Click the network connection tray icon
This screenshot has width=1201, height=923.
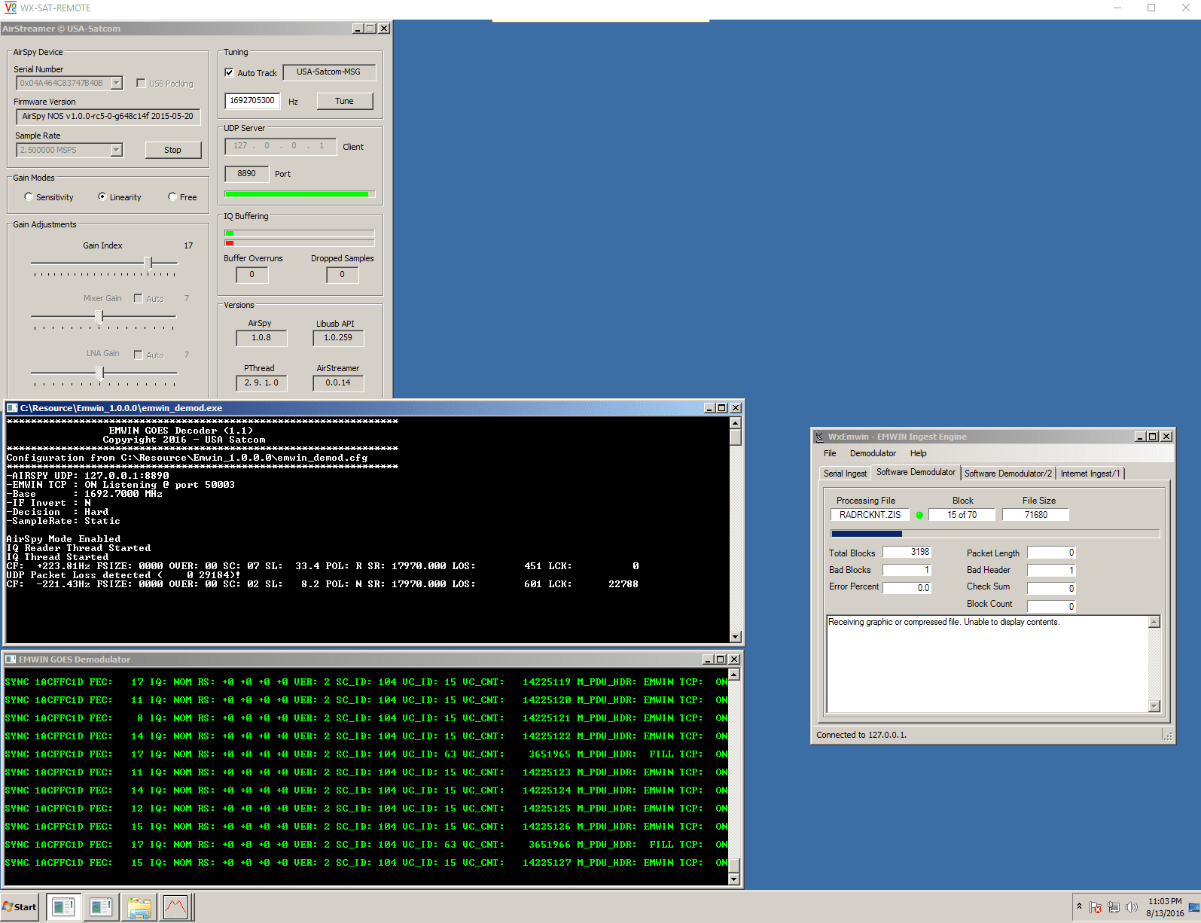tap(1114, 907)
